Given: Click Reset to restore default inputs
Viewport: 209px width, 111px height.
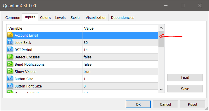Looking at the screenshot, I should pos(193,104).
